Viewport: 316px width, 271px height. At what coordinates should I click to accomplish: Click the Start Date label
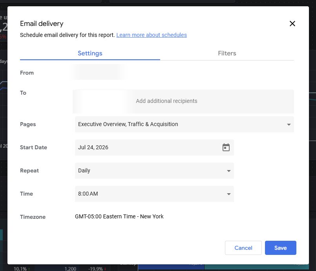click(x=33, y=147)
